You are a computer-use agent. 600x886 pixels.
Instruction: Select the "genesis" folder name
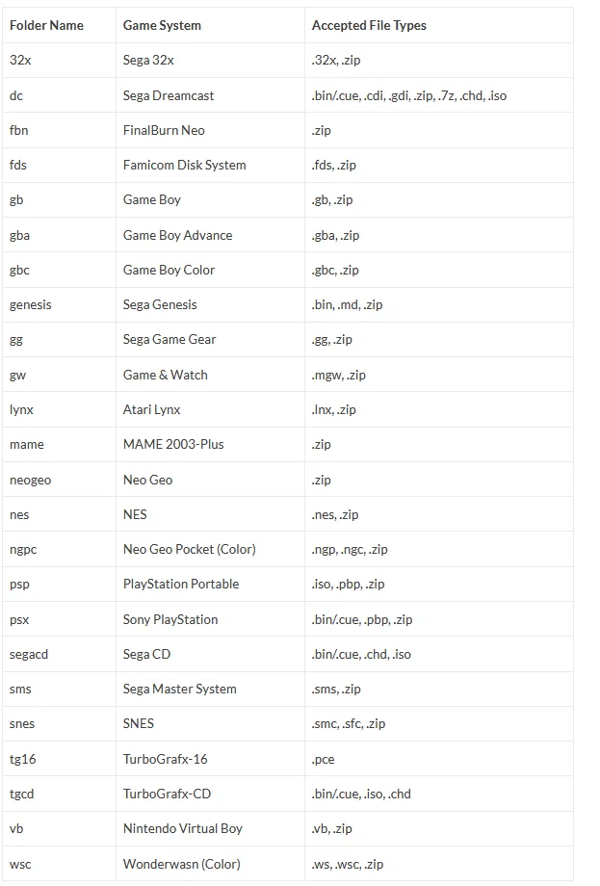tap(31, 304)
